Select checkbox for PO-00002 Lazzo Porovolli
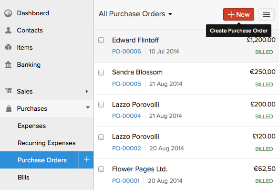 (x=101, y=137)
